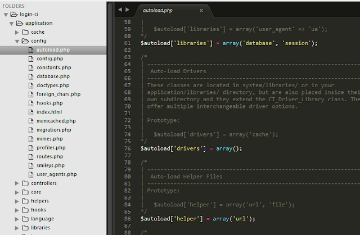Collapse the application folder arrow
360x235 pixels.
coord(11,24)
